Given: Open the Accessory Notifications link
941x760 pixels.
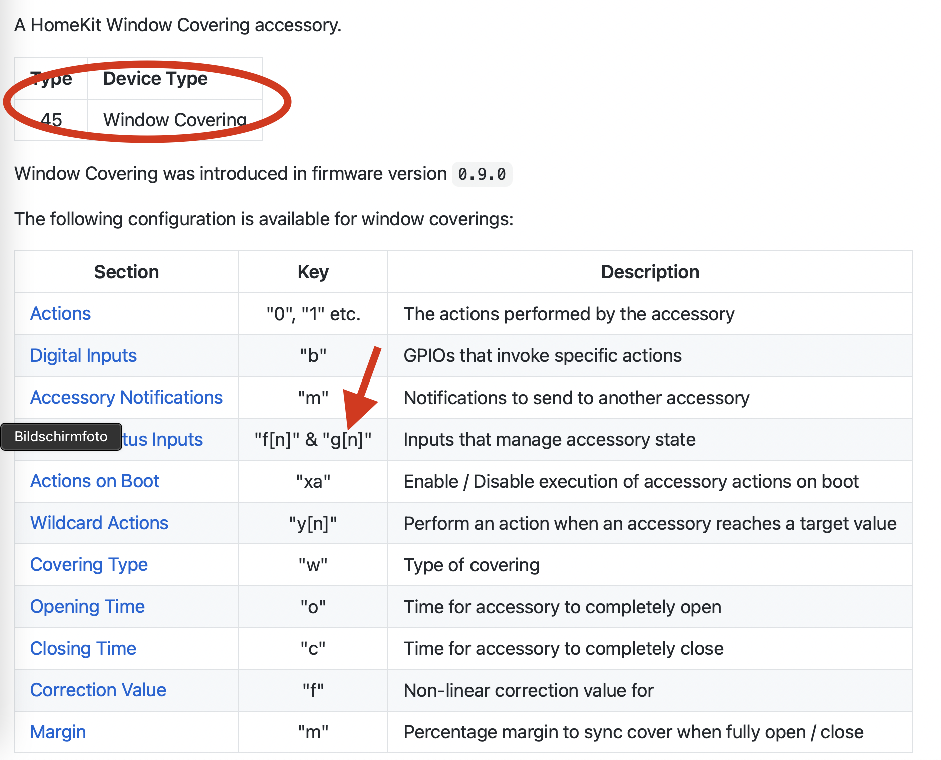Looking at the screenshot, I should [126, 398].
